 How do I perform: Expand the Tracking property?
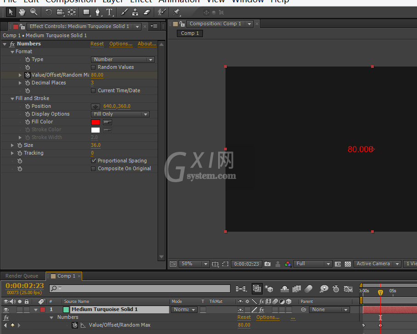pos(12,153)
